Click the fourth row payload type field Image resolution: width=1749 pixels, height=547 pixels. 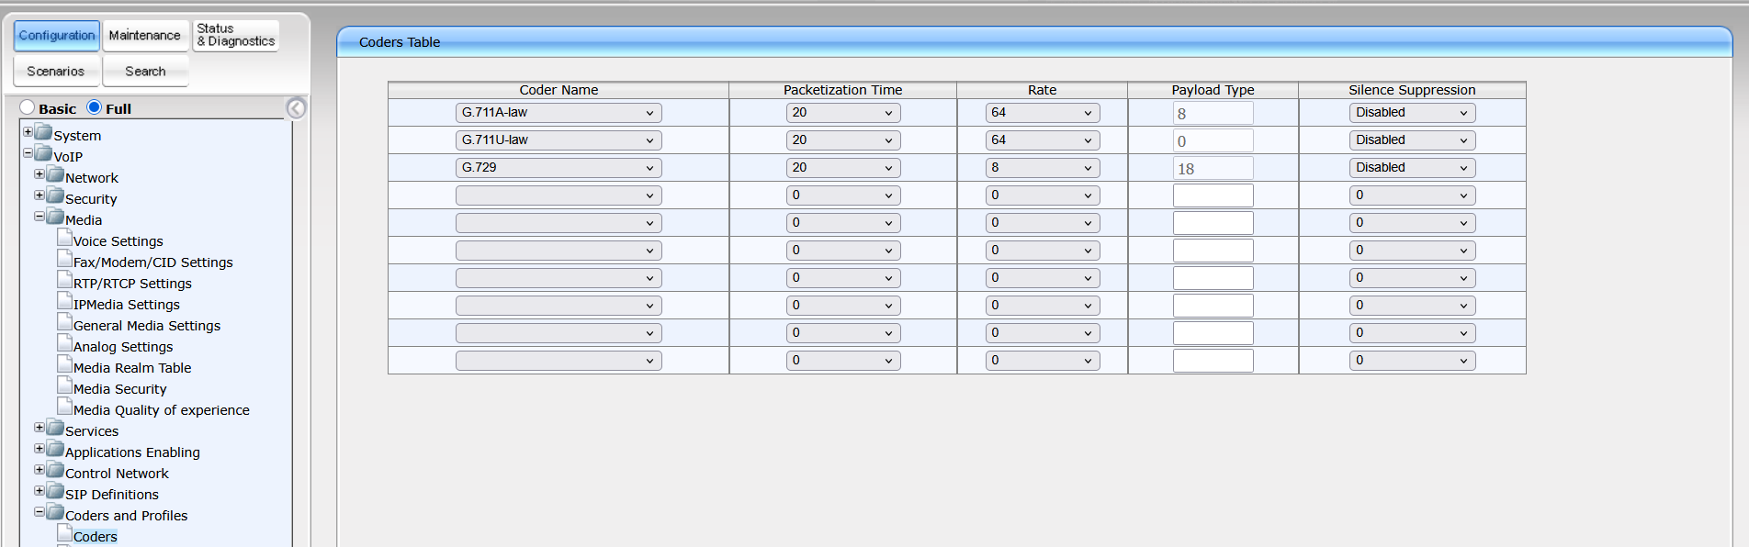pos(1213,195)
